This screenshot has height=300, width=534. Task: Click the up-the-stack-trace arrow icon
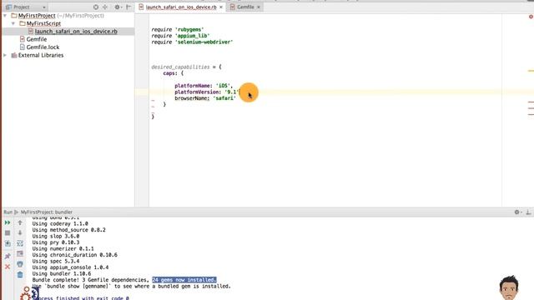[x=20, y=222]
